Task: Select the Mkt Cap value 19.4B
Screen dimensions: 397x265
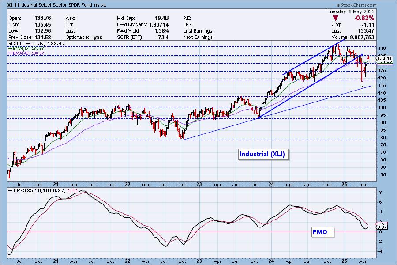Action: [x=162, y=18]
